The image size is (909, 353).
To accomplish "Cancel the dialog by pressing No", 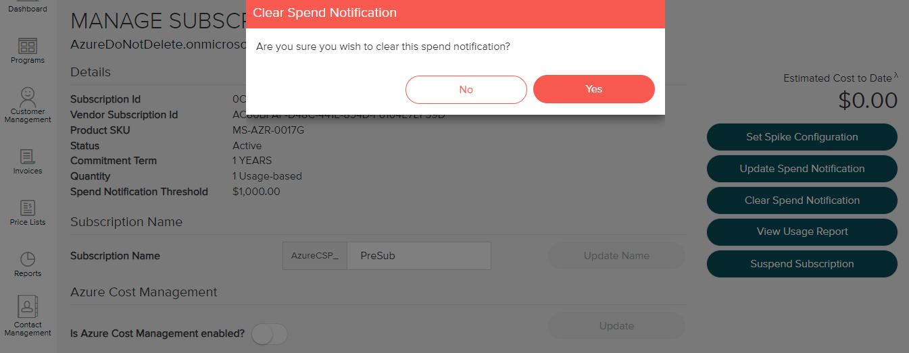I will pos(466,89).
